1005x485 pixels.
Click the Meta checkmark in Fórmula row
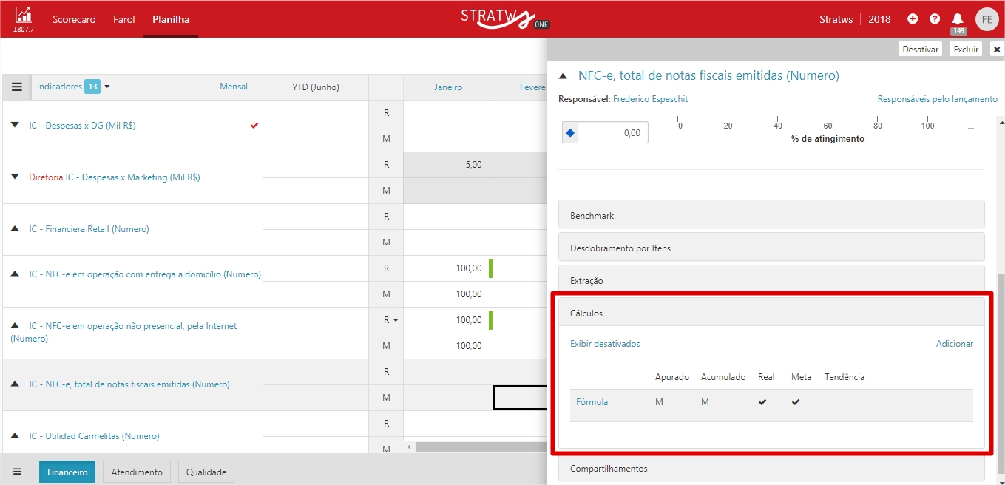click(796, 402)
